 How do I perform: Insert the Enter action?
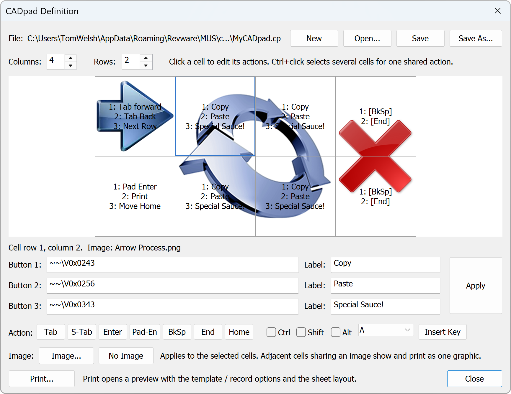(113, 332)
